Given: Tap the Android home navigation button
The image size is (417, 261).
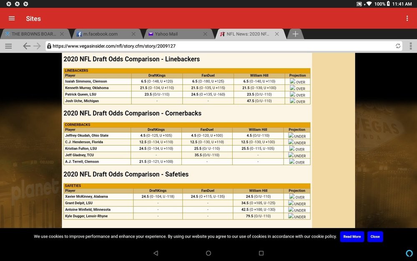Looking at the screenshot, I should coord(208,253).
